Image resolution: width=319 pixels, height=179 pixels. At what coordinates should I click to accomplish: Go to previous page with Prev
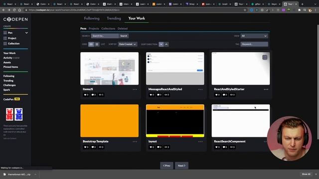166,166
